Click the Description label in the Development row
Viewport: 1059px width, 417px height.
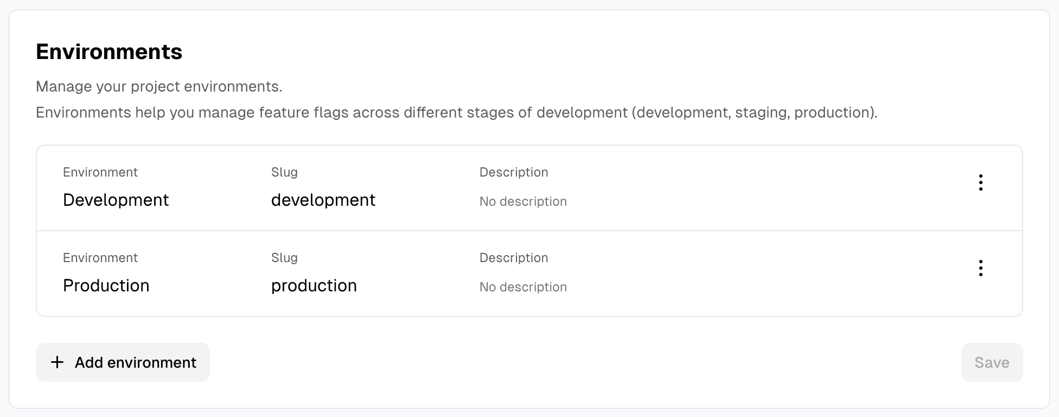(x=514, y=172)
